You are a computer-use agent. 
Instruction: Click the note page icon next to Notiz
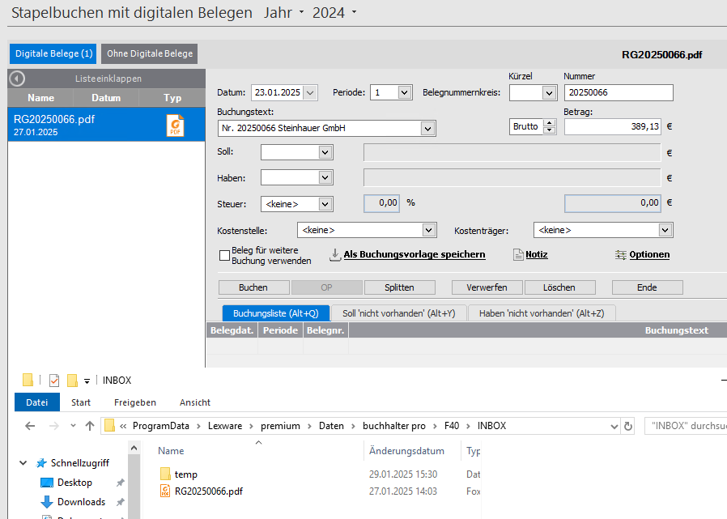(518, 254)
